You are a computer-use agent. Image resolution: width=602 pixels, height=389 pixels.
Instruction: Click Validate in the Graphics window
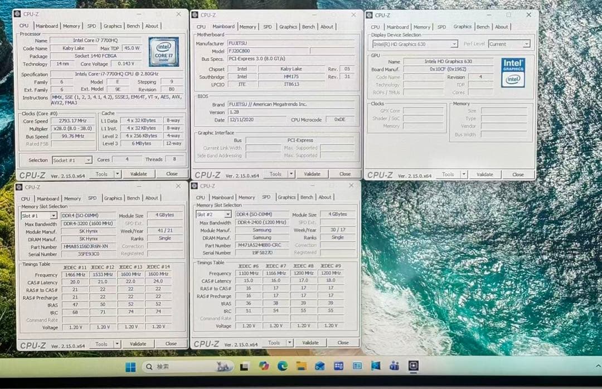click(485, 174)
